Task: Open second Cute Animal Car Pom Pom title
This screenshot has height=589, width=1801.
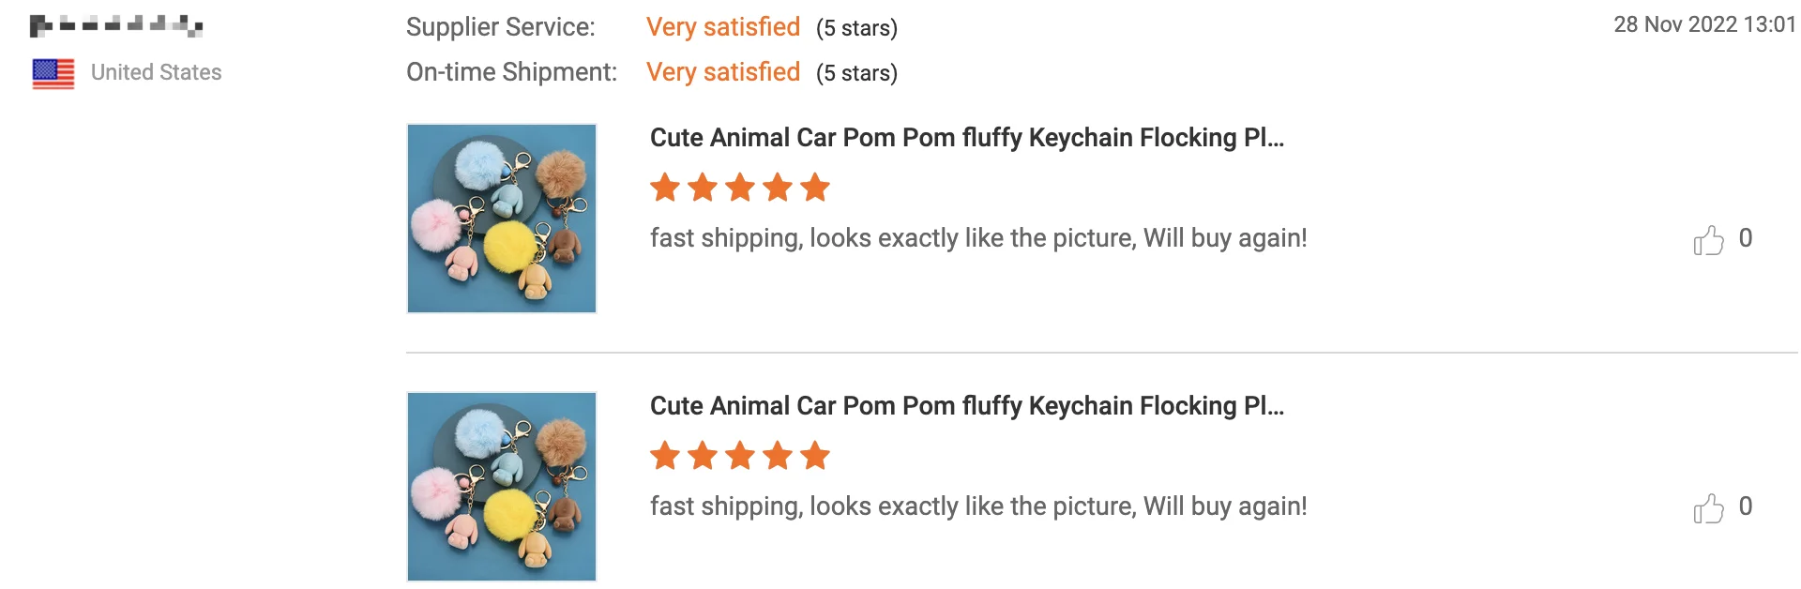Action: (966, 406)
